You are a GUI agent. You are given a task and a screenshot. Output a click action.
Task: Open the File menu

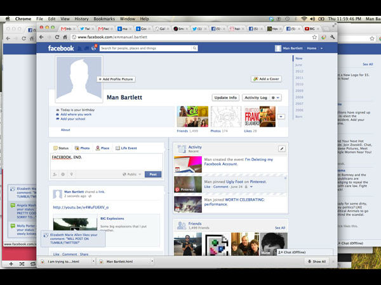(x=39, y=18)
